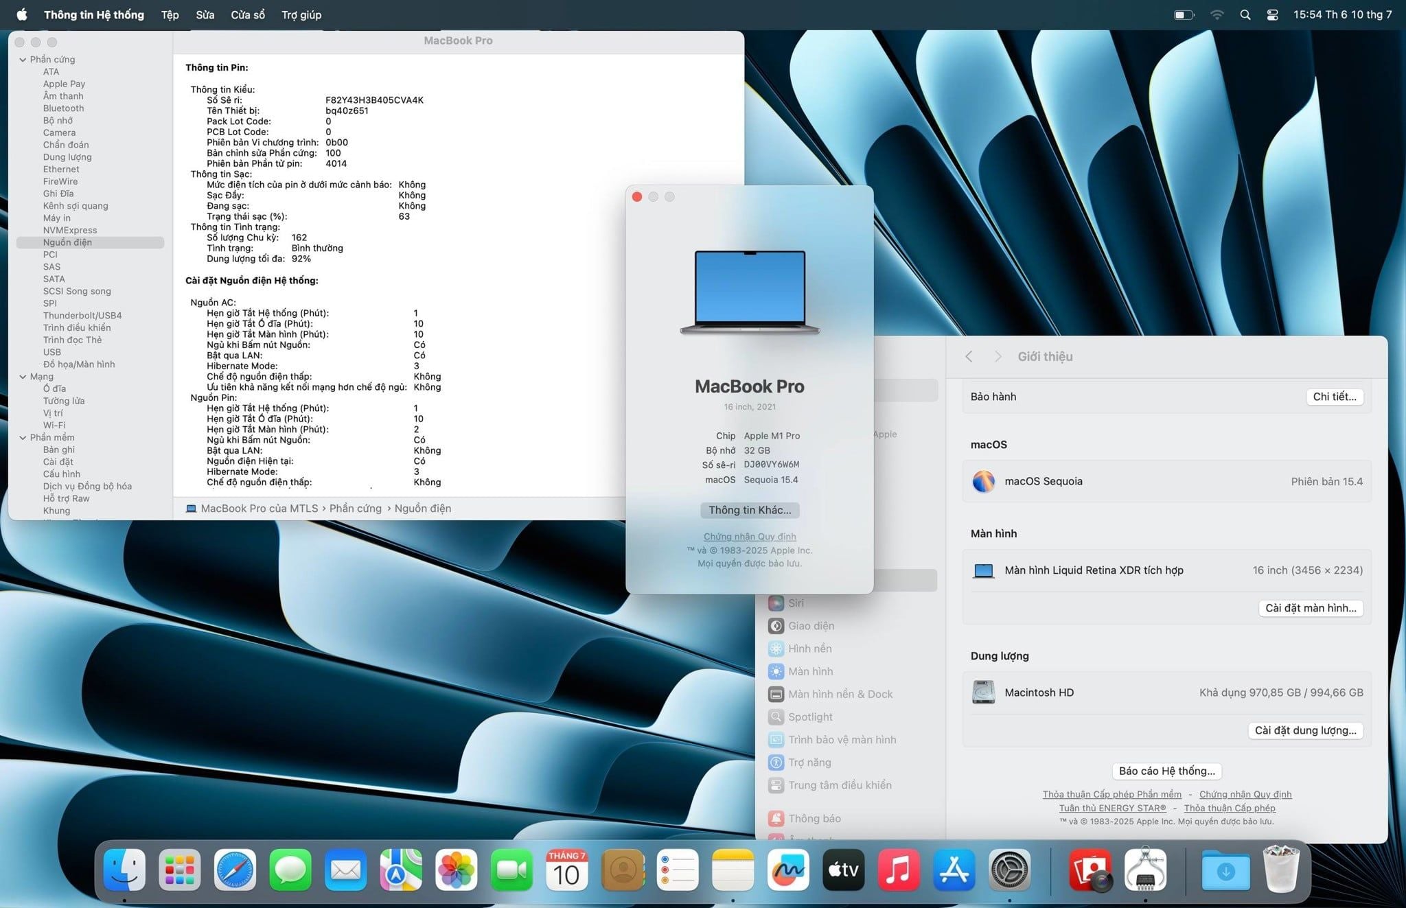Launch Maps from the Dock
The image size is (1406, 908).
[401, 870]
